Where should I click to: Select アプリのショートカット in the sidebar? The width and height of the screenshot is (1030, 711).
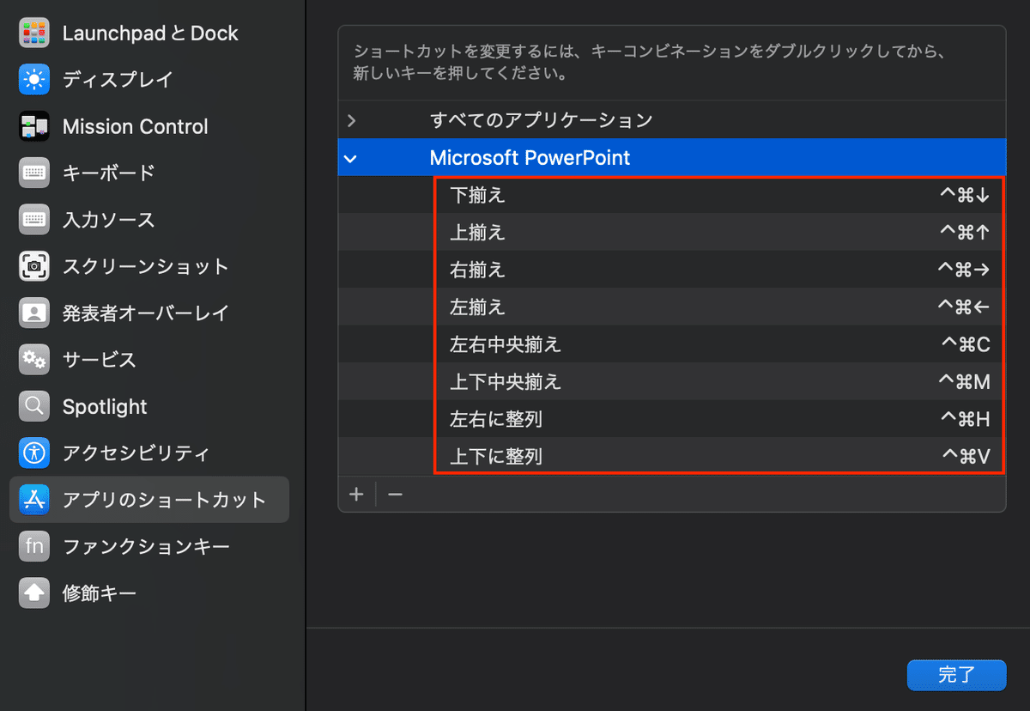(149, 500)
